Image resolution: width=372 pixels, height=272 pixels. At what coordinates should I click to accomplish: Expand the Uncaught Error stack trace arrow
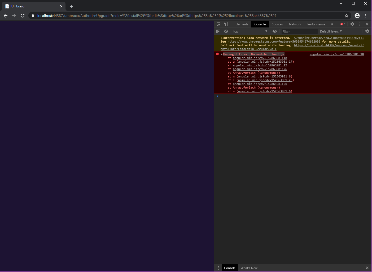[x=222, y=54]
